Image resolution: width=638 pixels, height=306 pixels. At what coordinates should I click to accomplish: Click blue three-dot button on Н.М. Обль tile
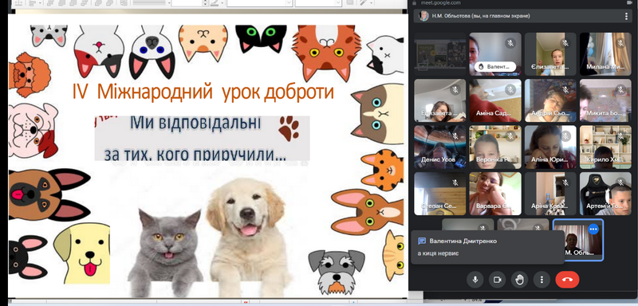[593, 229]
